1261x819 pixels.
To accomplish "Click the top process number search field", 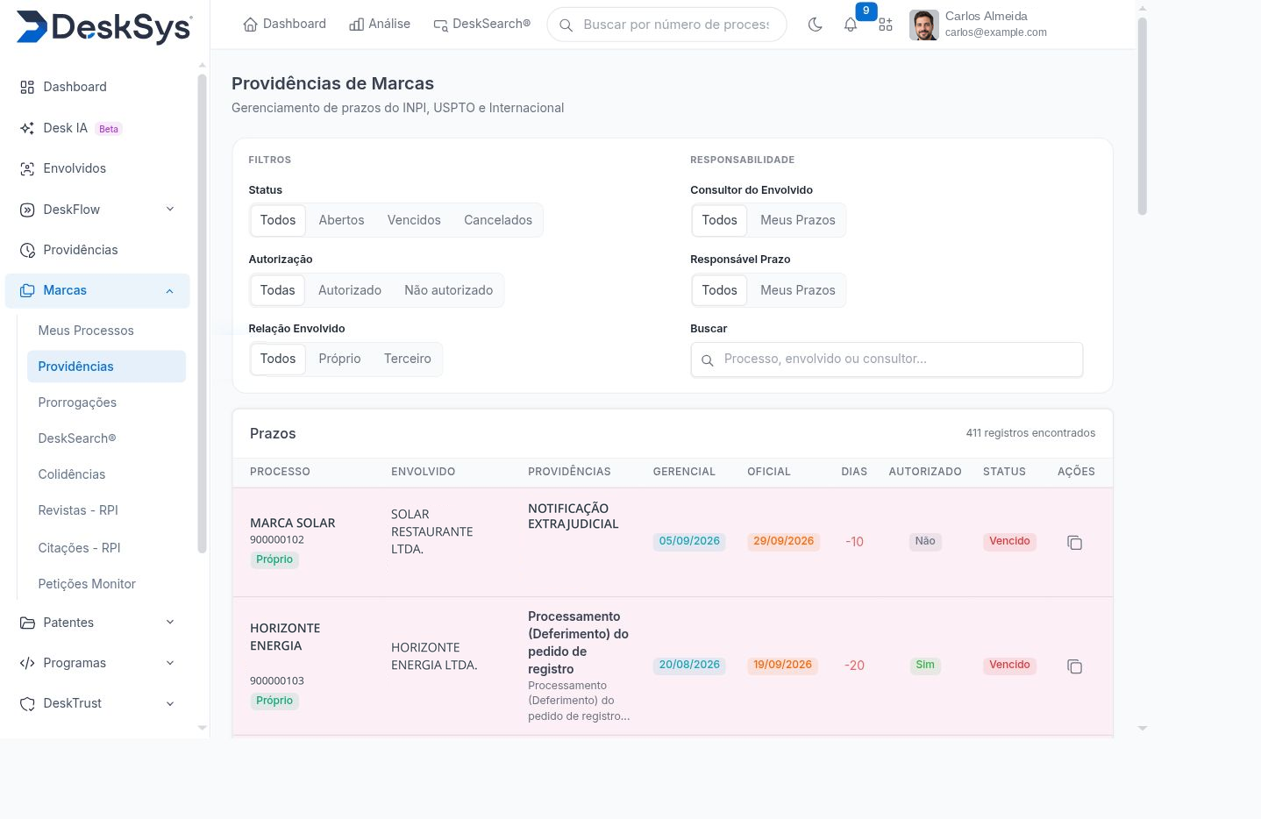I will click(666, 25).
